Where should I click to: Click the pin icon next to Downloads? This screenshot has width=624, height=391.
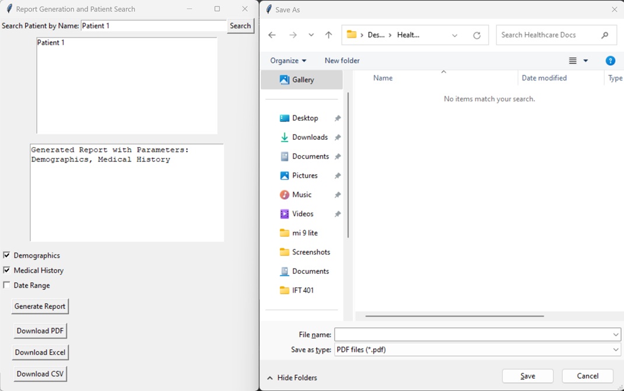(338, 137)
